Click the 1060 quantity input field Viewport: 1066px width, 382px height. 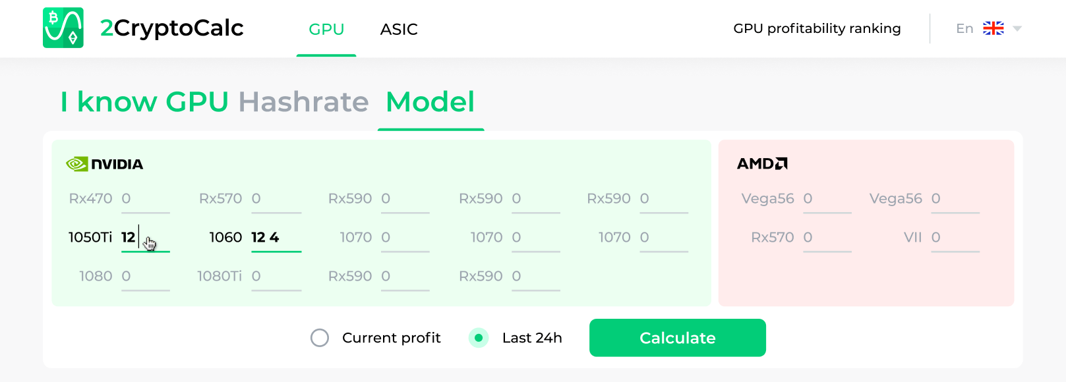(276, 237)
